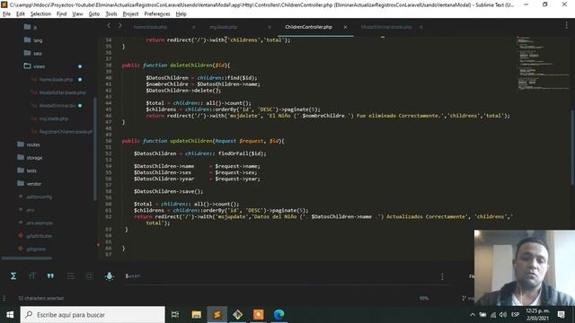
Task: Open the Find menu
Action: [x=62, y=14]
